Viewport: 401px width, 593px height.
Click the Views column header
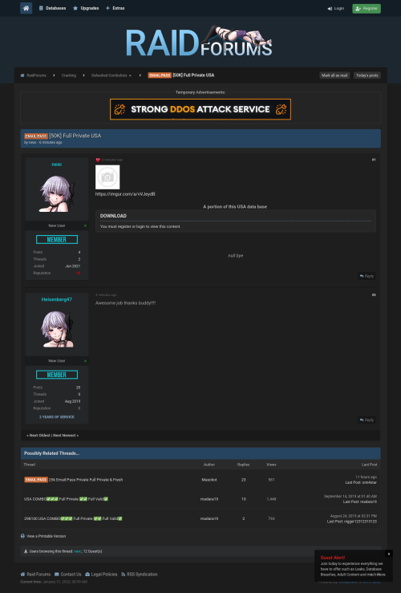click(271, 465)
